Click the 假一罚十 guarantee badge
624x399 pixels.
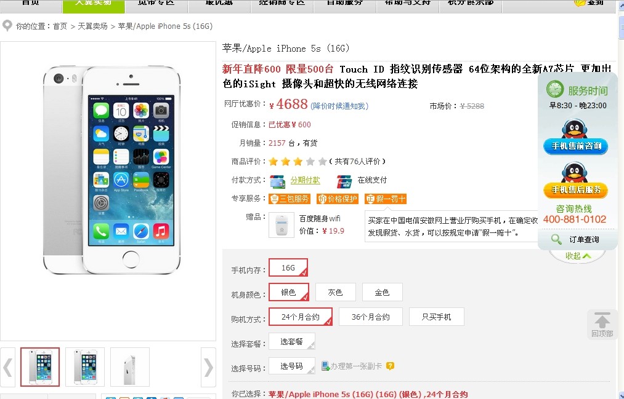386,199
